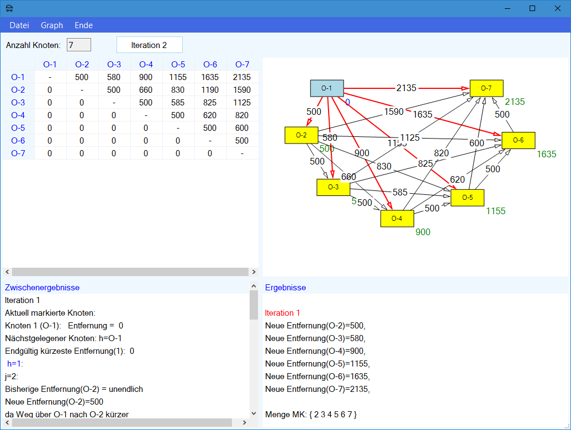Maximize the application window
The height and width of the screenshot is (430, 571).
[532, 8]
